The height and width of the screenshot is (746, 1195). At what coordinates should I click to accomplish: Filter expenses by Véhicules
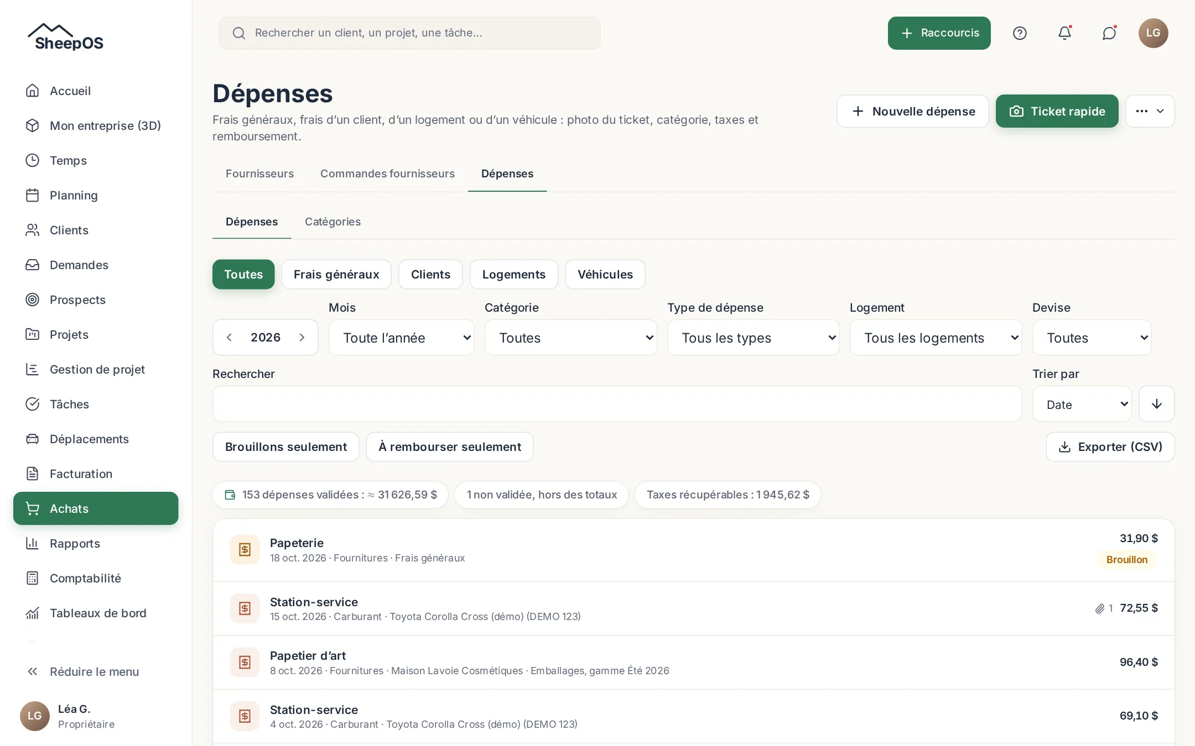[605, 274]
